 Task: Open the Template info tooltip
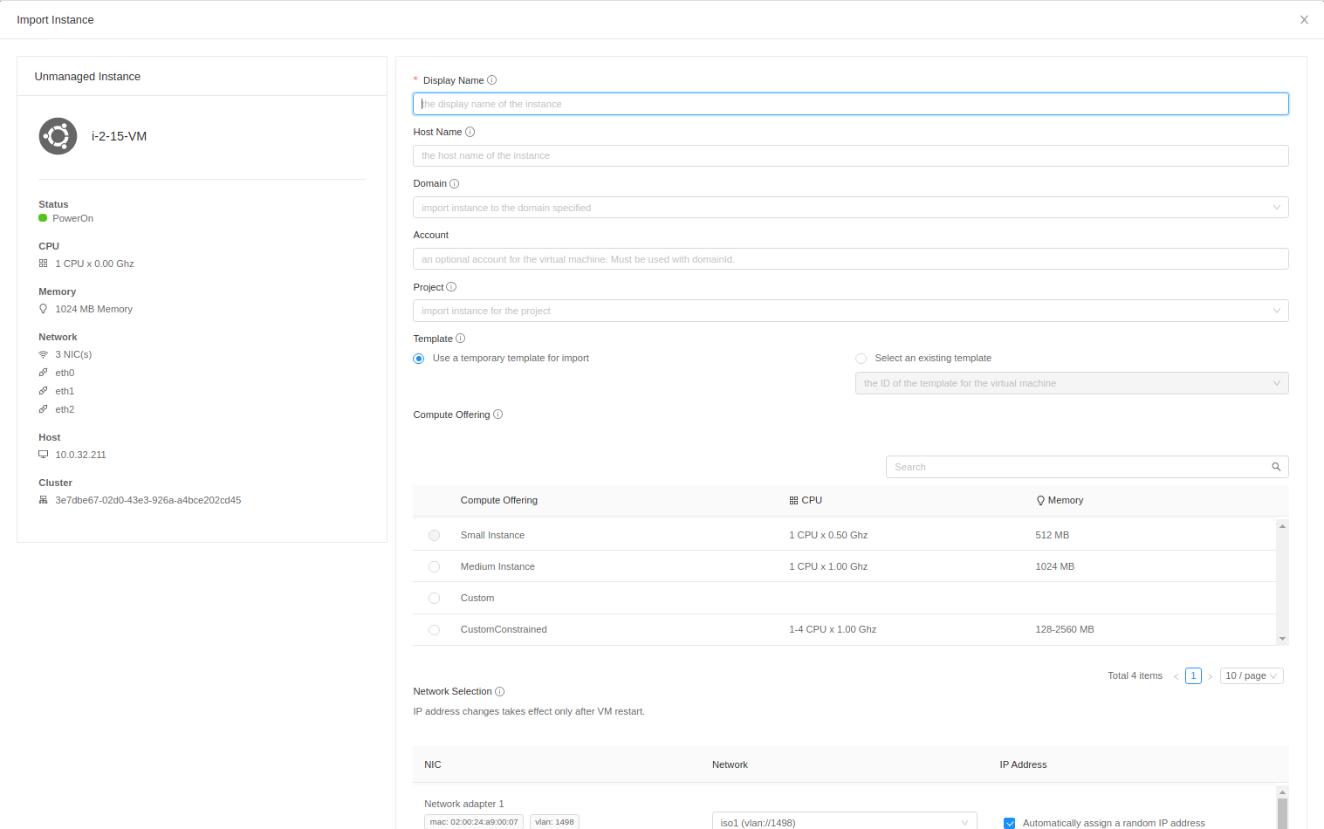(x=460, y=338)
